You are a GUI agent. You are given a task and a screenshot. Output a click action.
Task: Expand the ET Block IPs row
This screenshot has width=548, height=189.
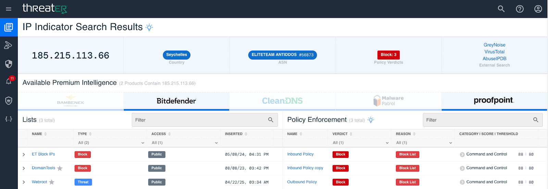tap(24, 154)
